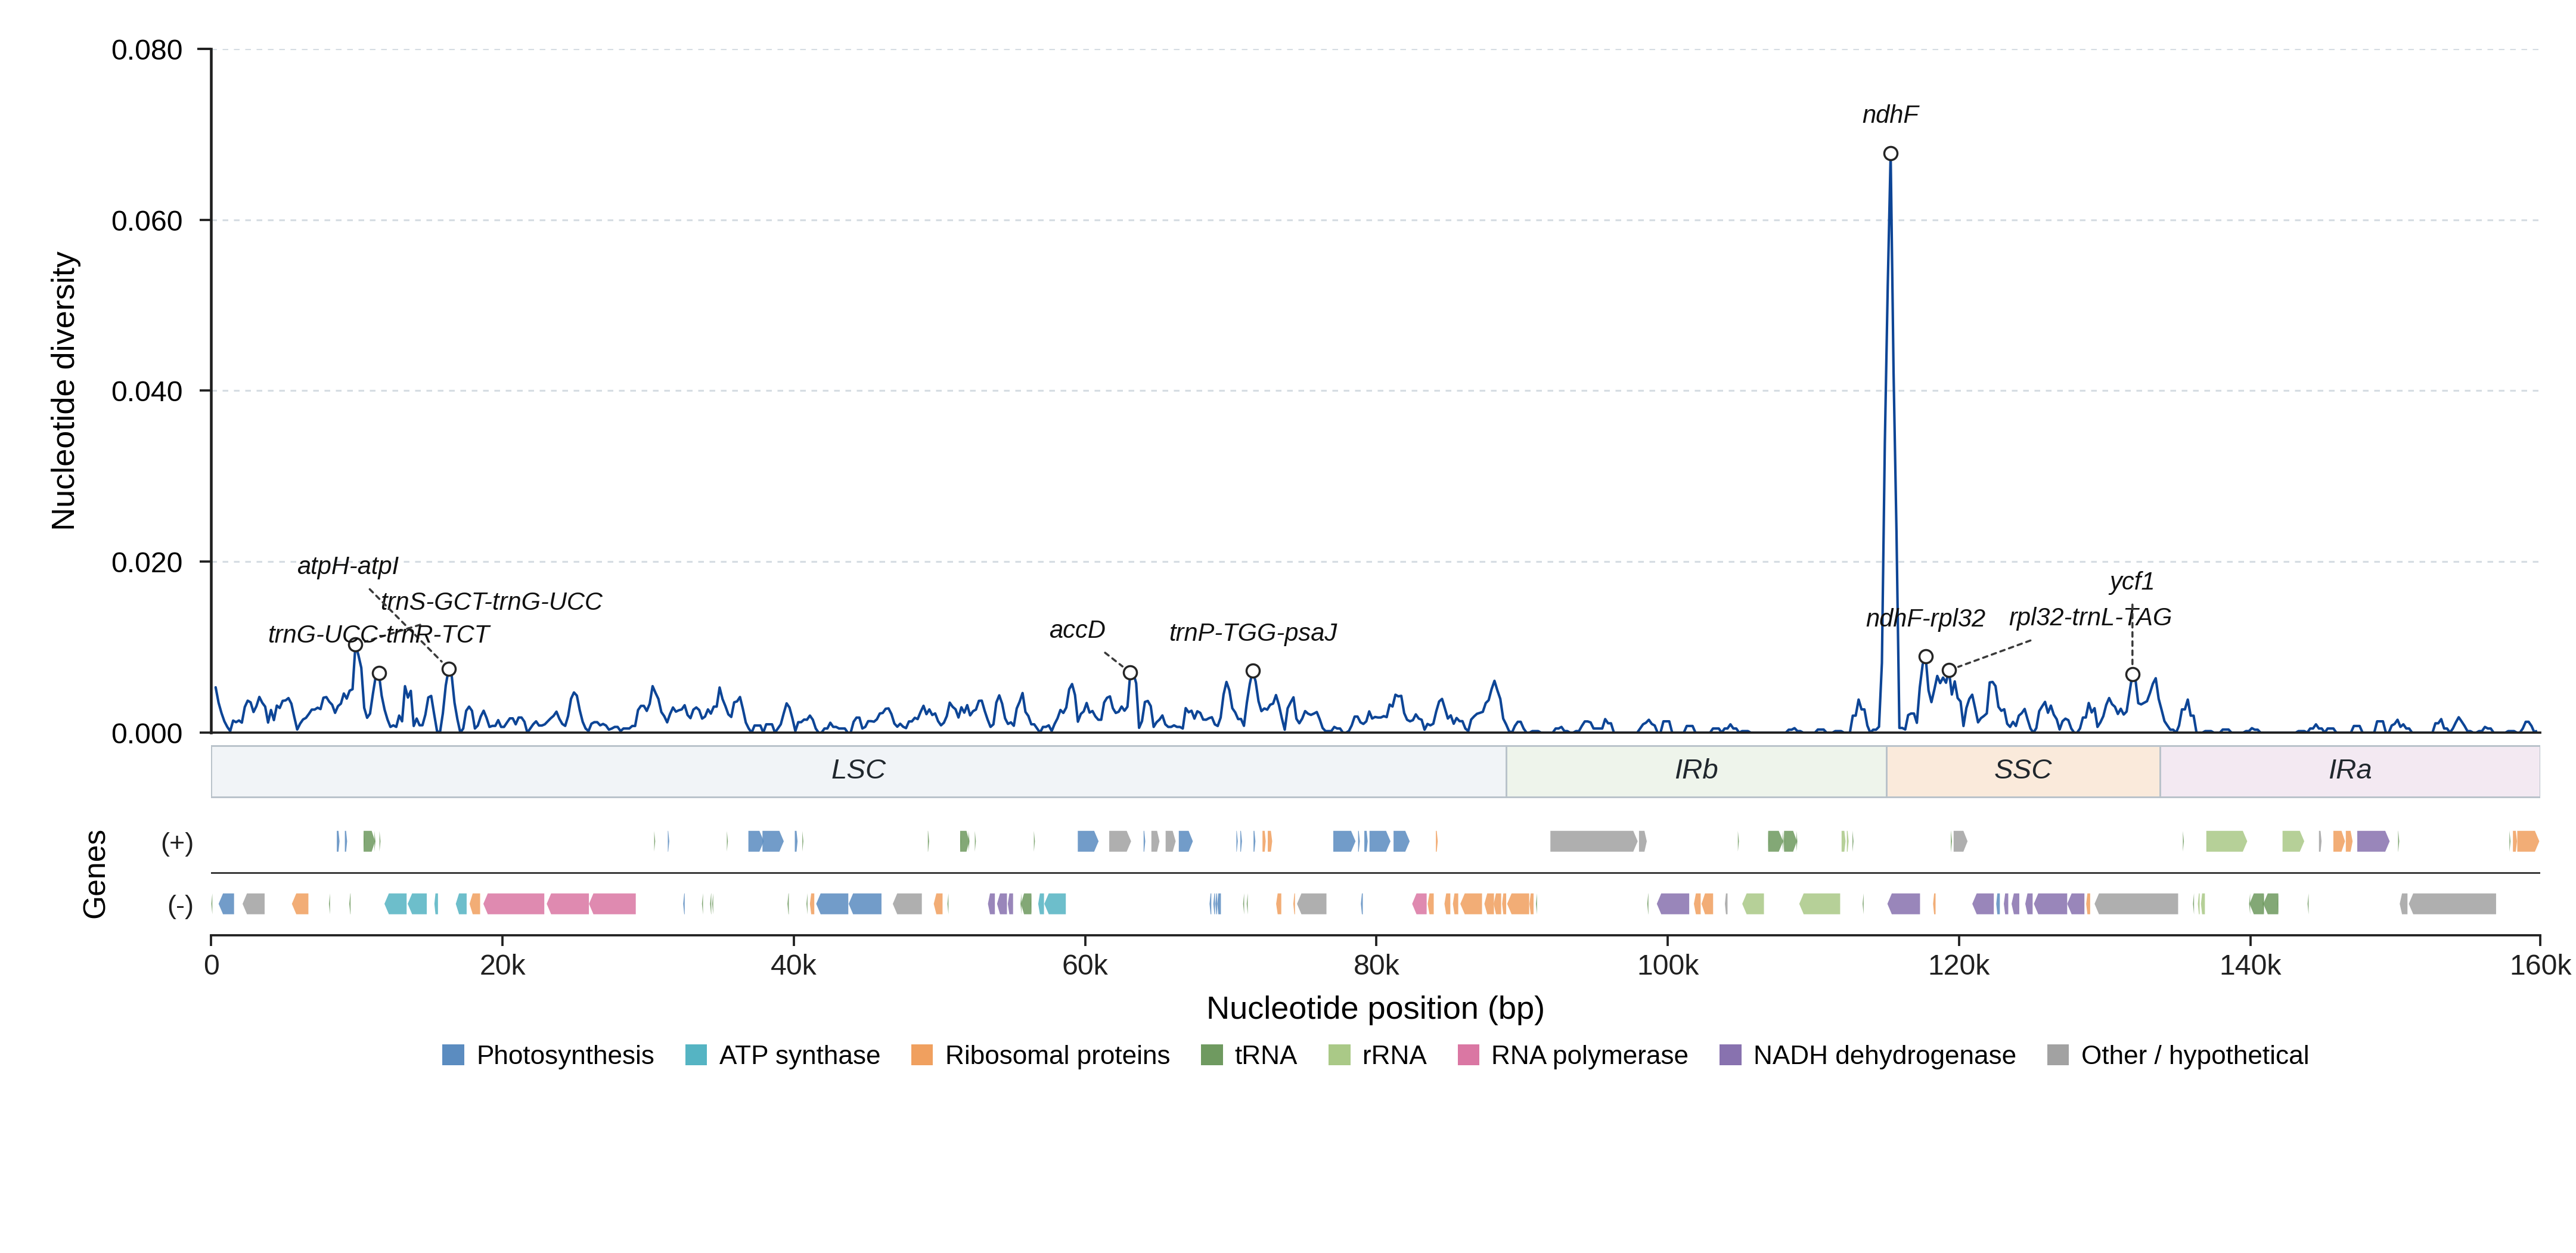The image size is (2576, 1253).
Task: Select the Photosynthesis legend swatch
Action: pos(453,1055)
